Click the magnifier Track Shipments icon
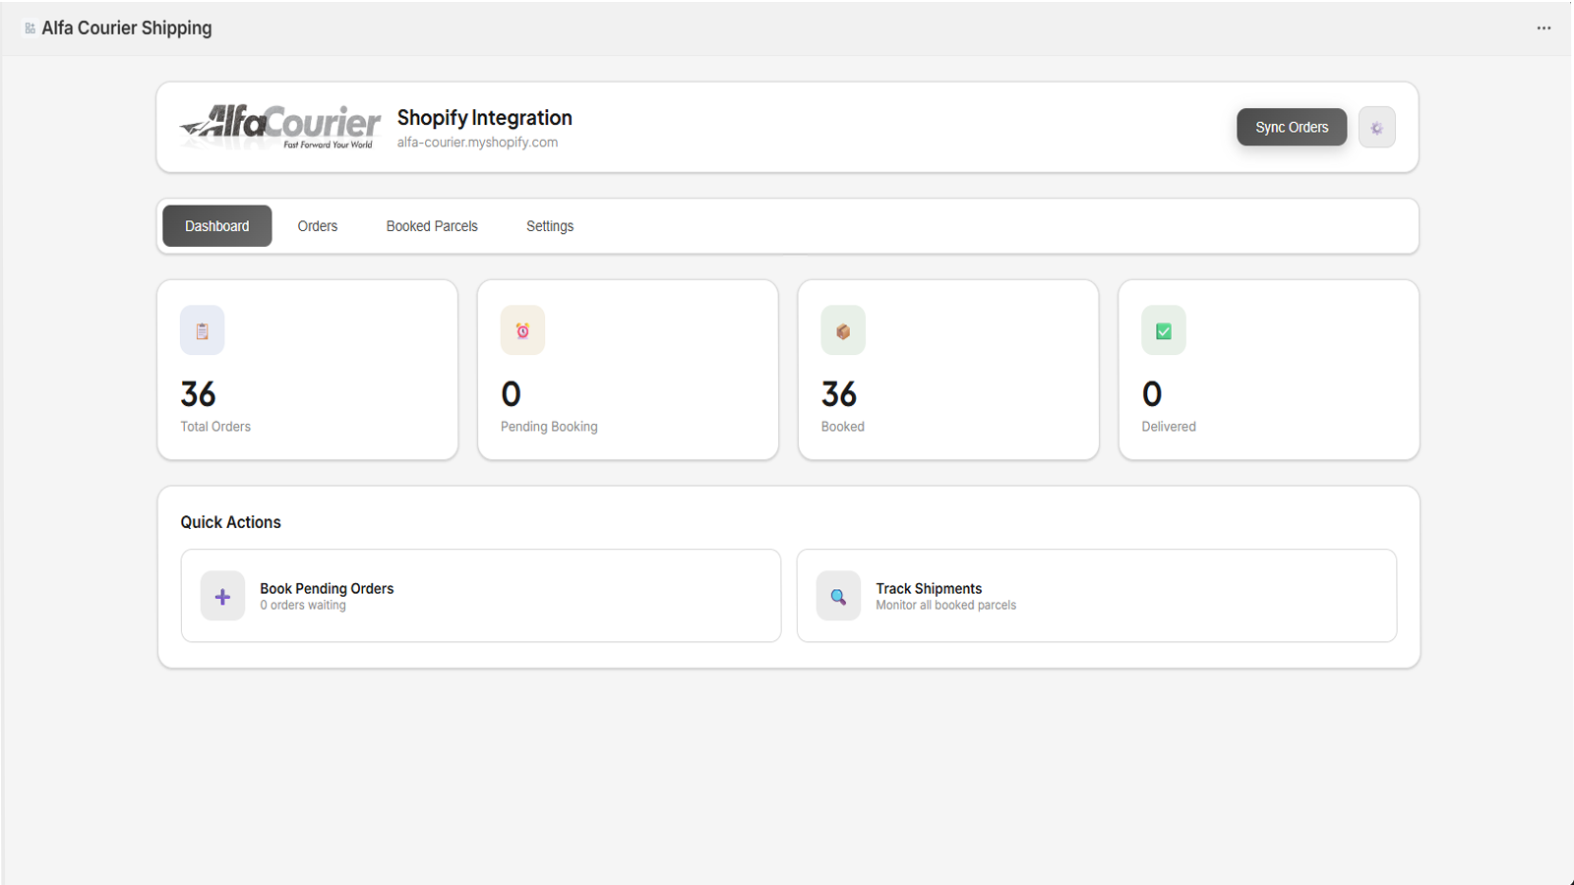This screenshot has width=1574, height=885. tap(838, 597)
